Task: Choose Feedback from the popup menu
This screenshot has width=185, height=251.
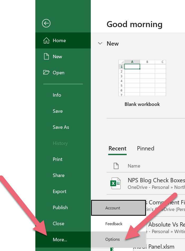Action: [118, 224]
